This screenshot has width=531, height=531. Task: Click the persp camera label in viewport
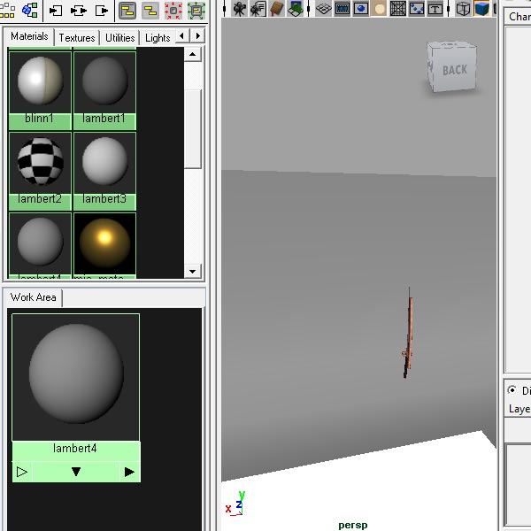click(x=352, y=525)
